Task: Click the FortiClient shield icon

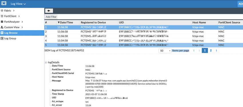Action: tap(2, 16)
